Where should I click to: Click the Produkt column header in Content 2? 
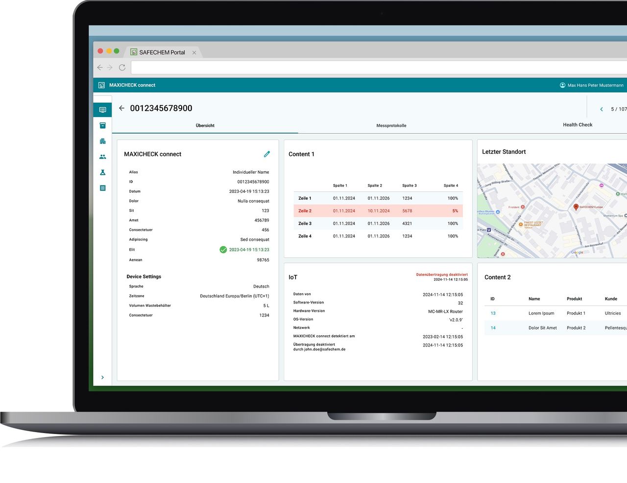point(574,299)
